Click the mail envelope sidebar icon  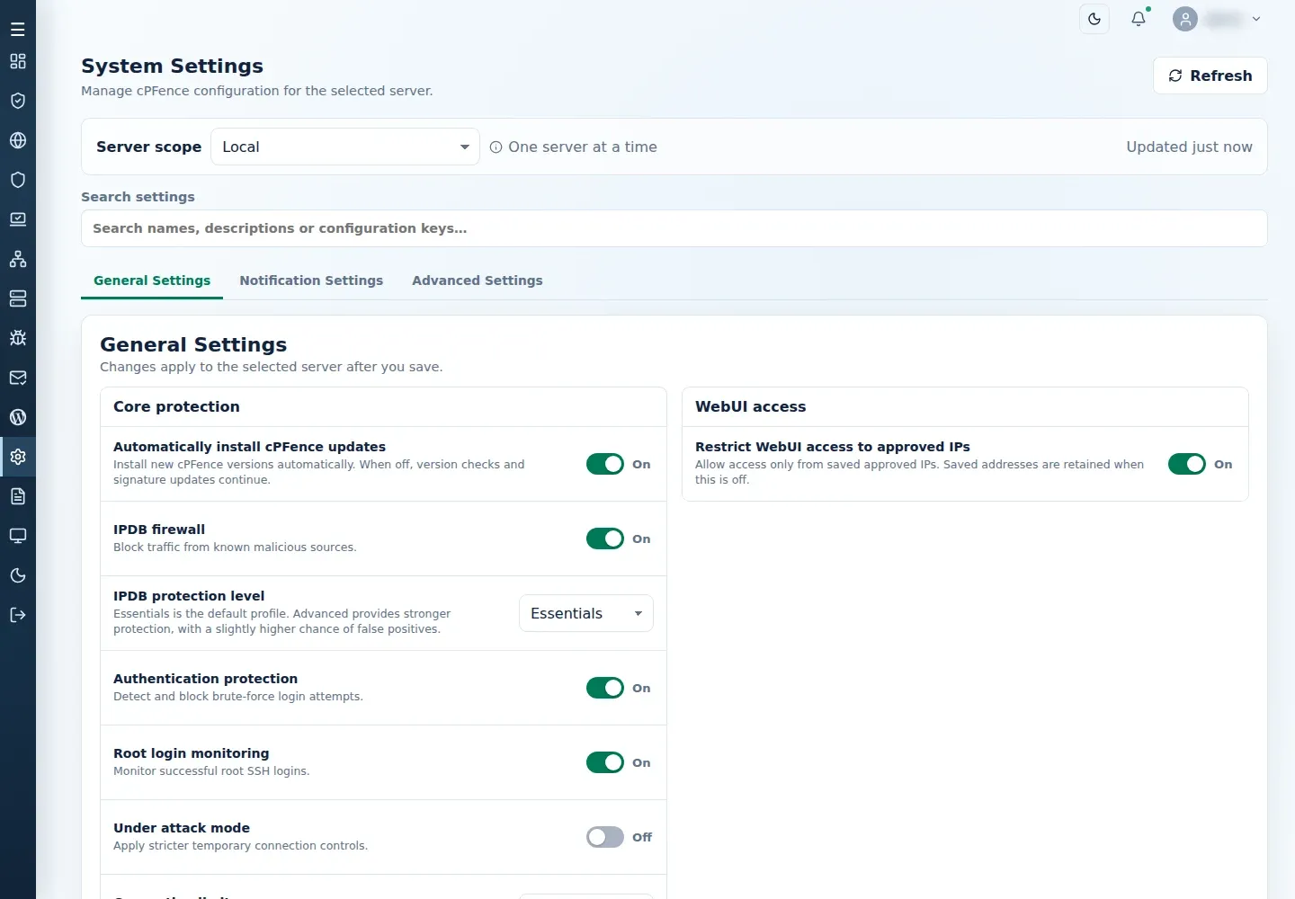(18, 378)
